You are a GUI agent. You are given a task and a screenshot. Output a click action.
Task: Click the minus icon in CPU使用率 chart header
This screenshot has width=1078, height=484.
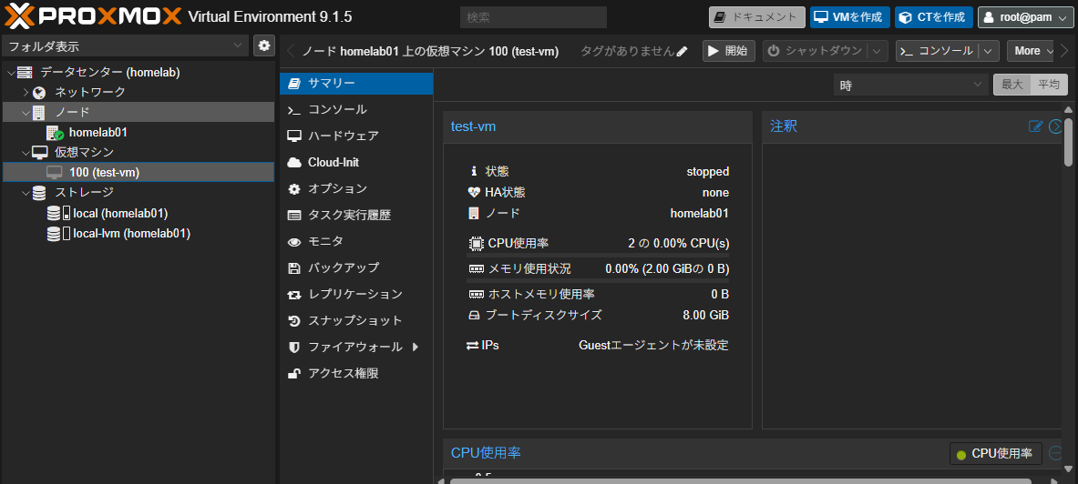pos(1056,454)
